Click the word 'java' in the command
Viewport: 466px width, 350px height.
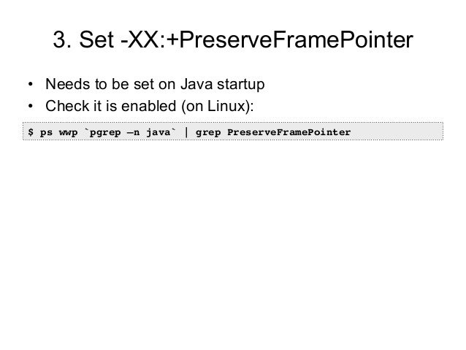[159, 132]
